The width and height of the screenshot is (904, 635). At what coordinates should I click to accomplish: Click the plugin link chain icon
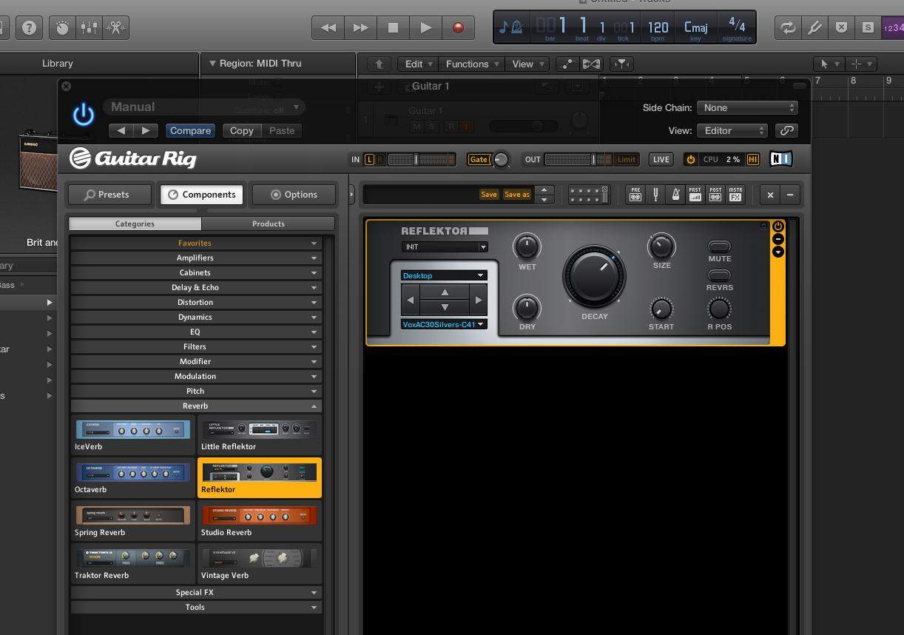pos(786,130)
